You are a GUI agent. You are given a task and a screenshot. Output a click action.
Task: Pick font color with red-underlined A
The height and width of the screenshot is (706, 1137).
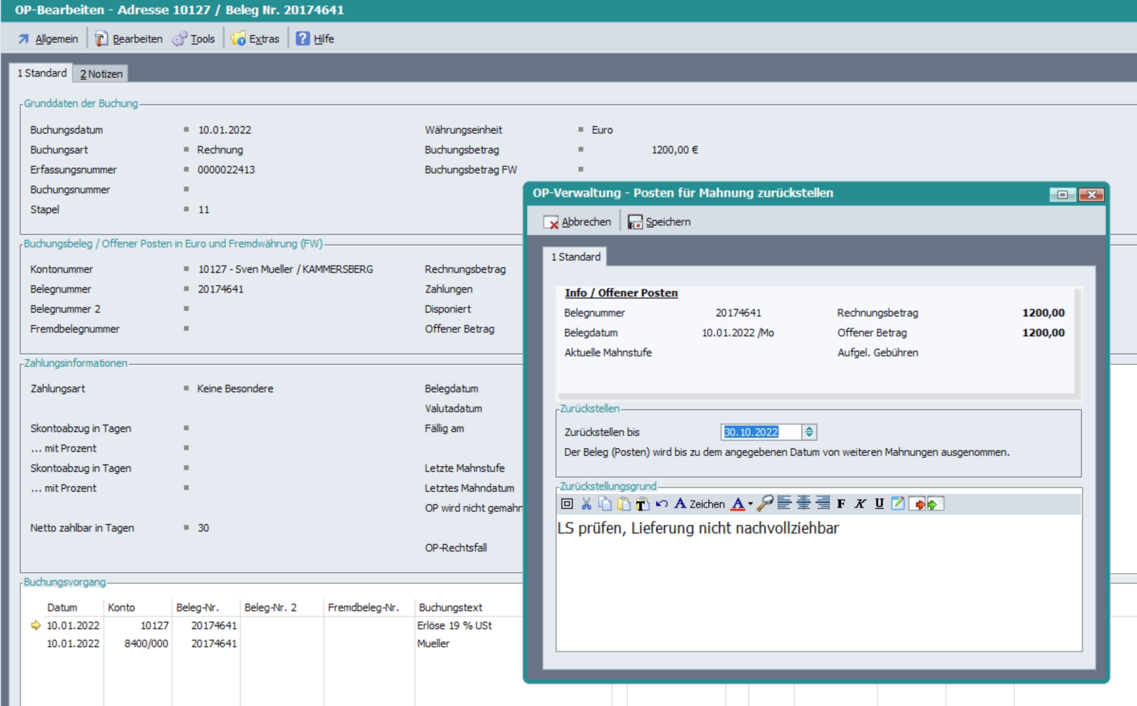coord(737,504)
